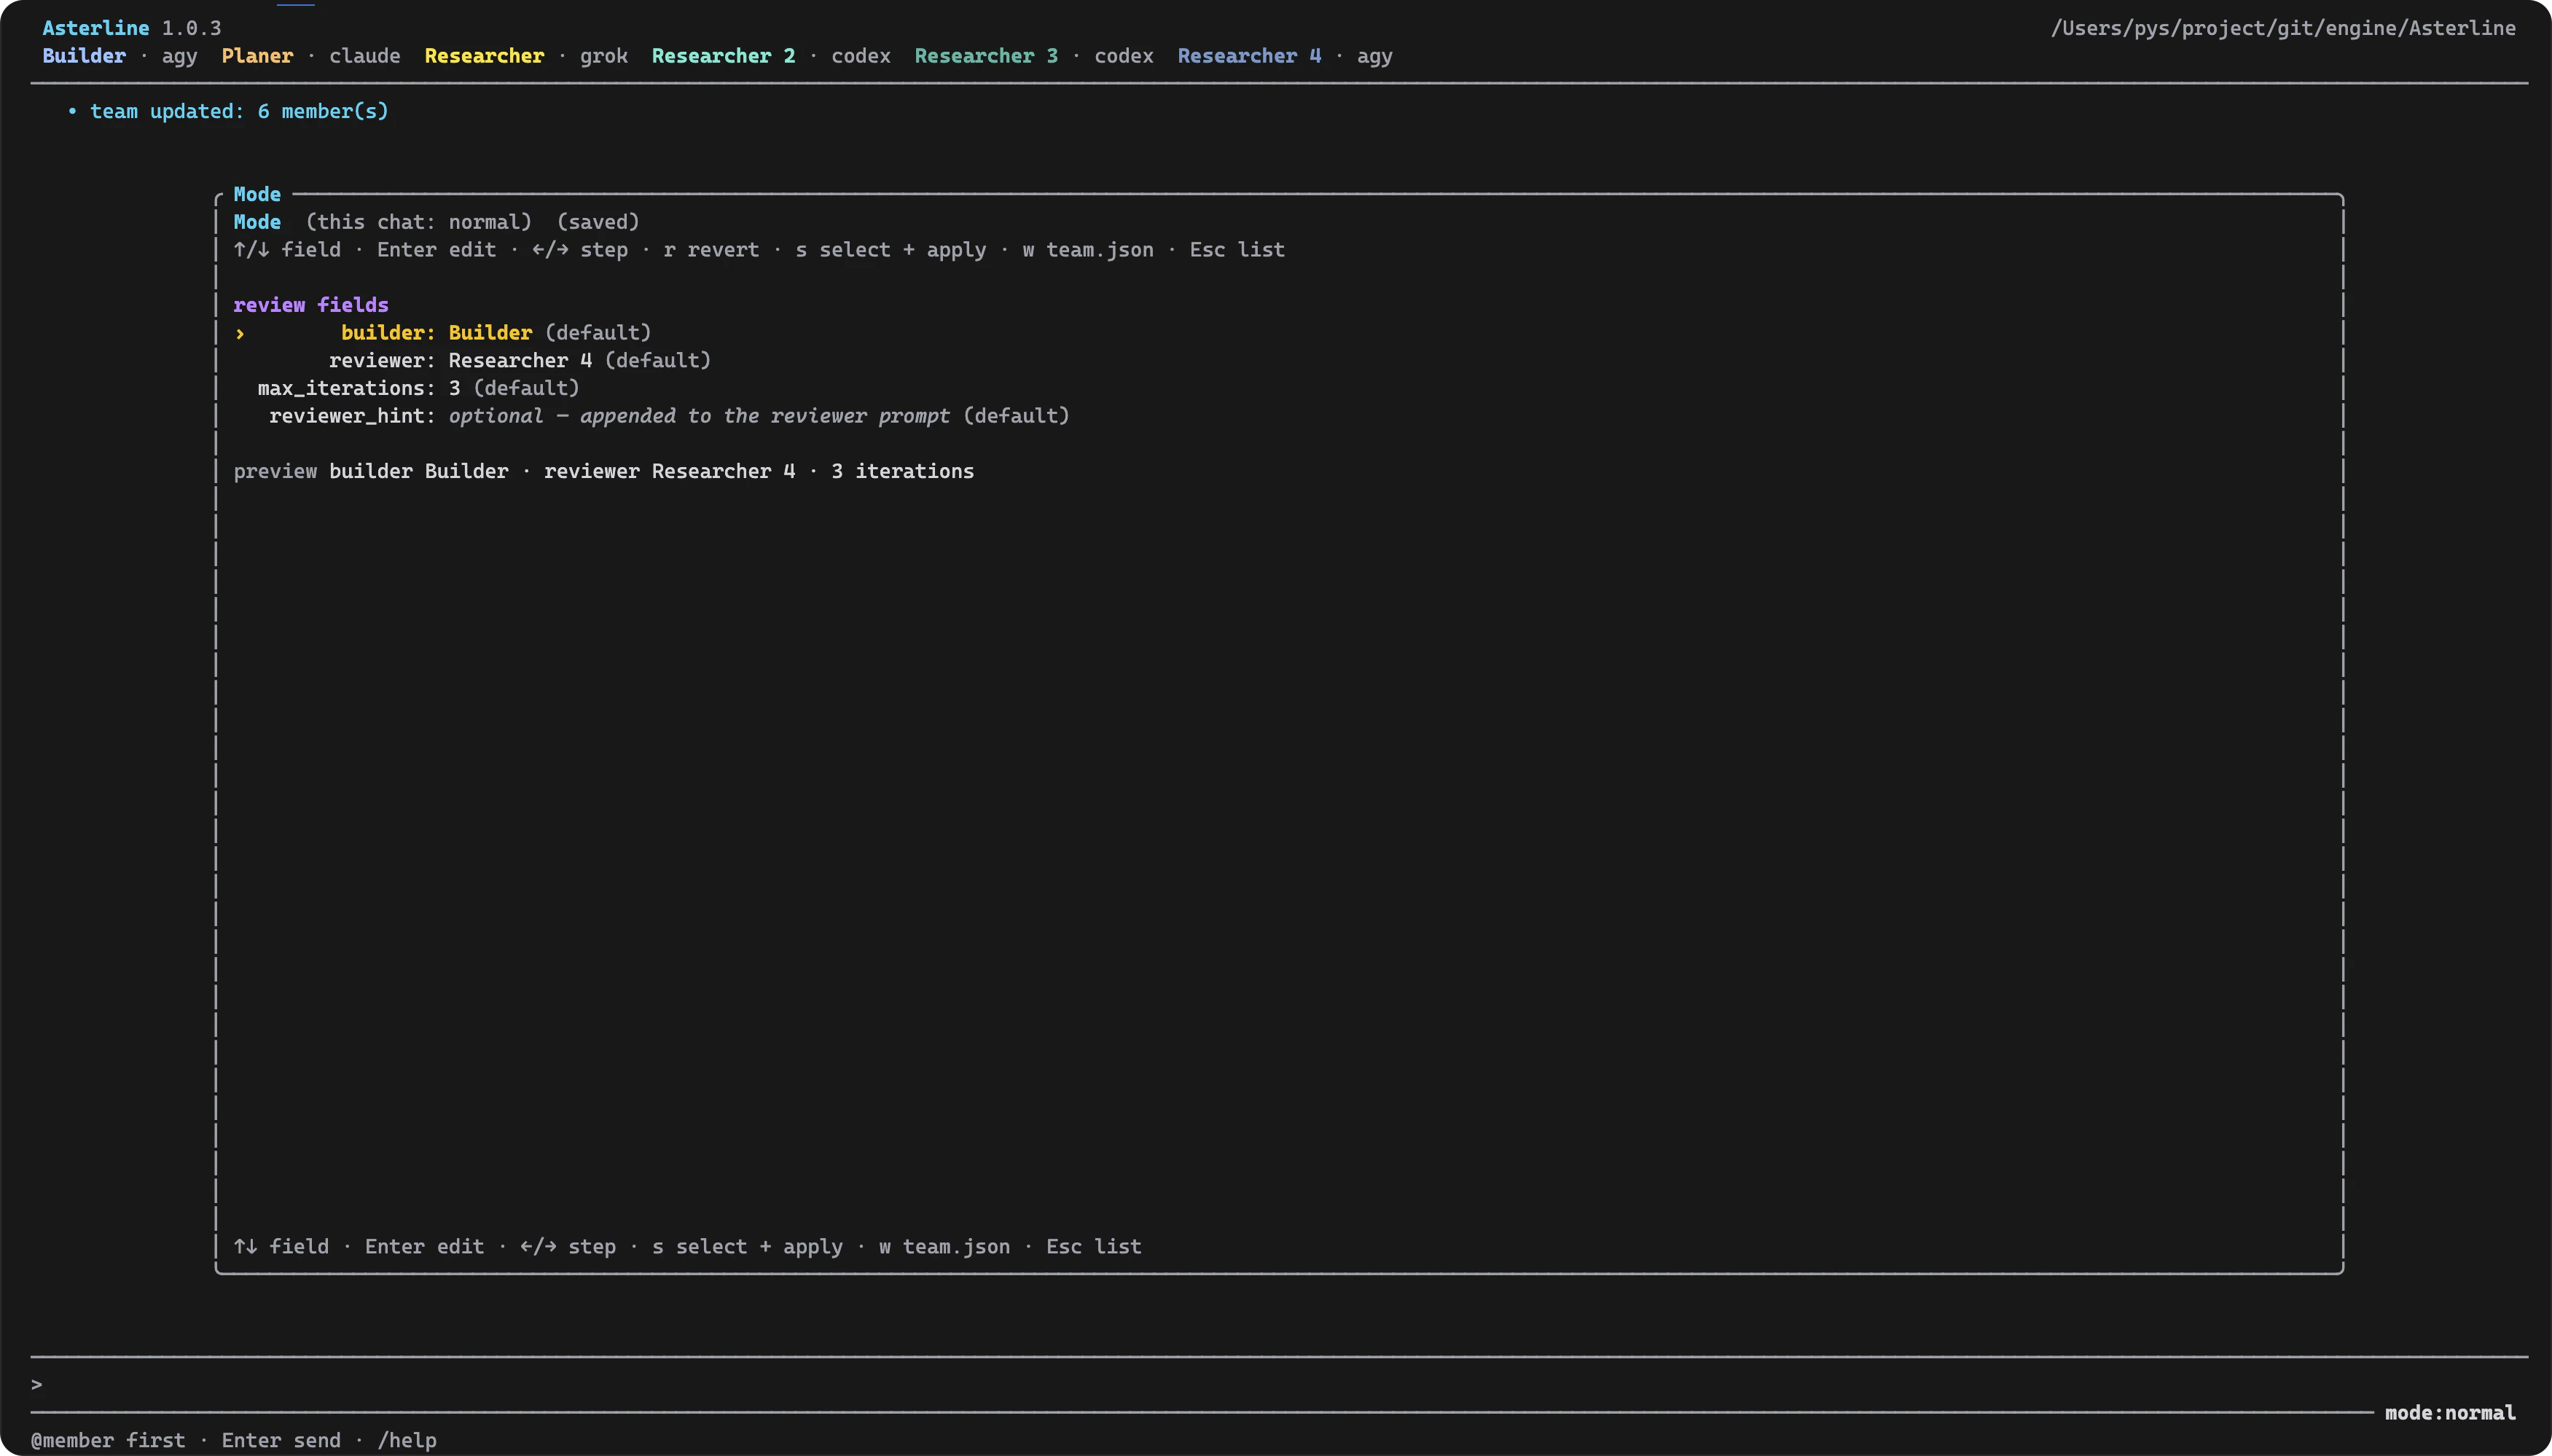2552x1456 pixels.
Task: Click the Asterline app title
Action: point(96,28)
